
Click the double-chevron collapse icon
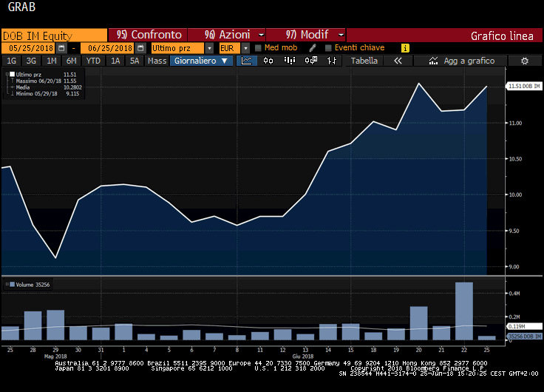[x=398, y=61]
